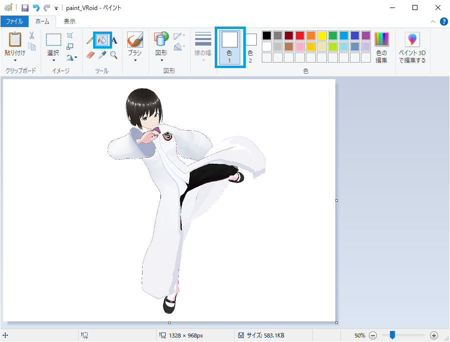
Task: Redo the last undone action
Action: click(47, 8)
